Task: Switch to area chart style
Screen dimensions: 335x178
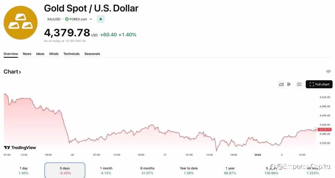Action: coord(281,84)
